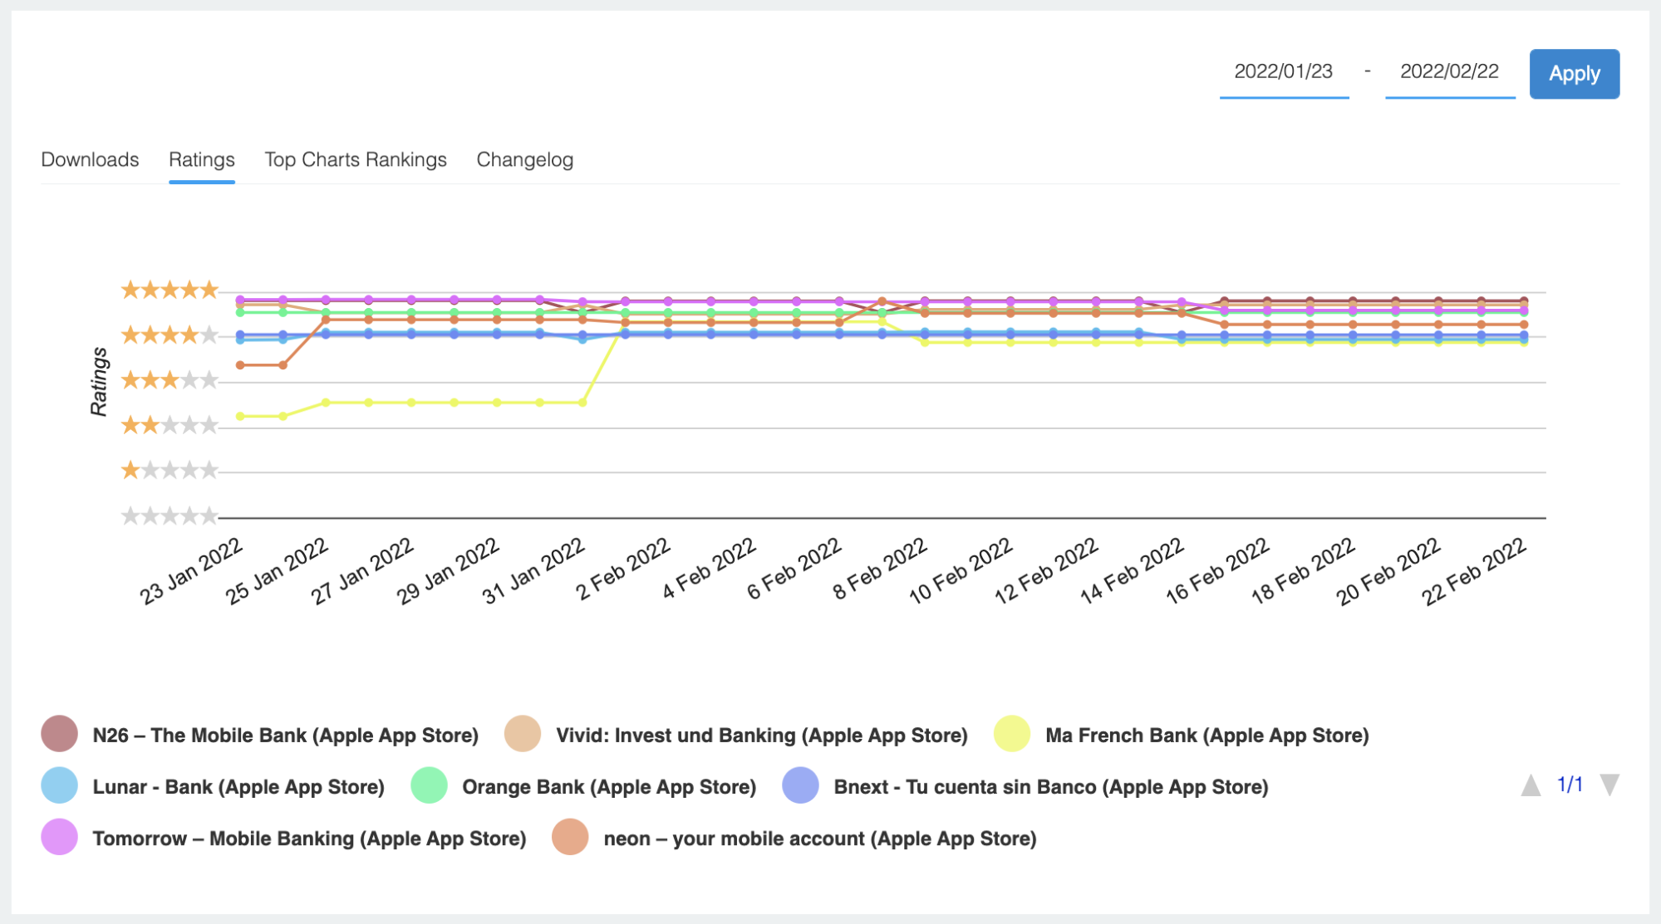Open the Changelog tab
The height and width of the screenshot is (924, 1661).
point(524,159)
